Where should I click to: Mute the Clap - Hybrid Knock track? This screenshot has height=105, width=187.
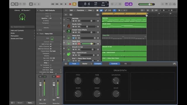73,55
